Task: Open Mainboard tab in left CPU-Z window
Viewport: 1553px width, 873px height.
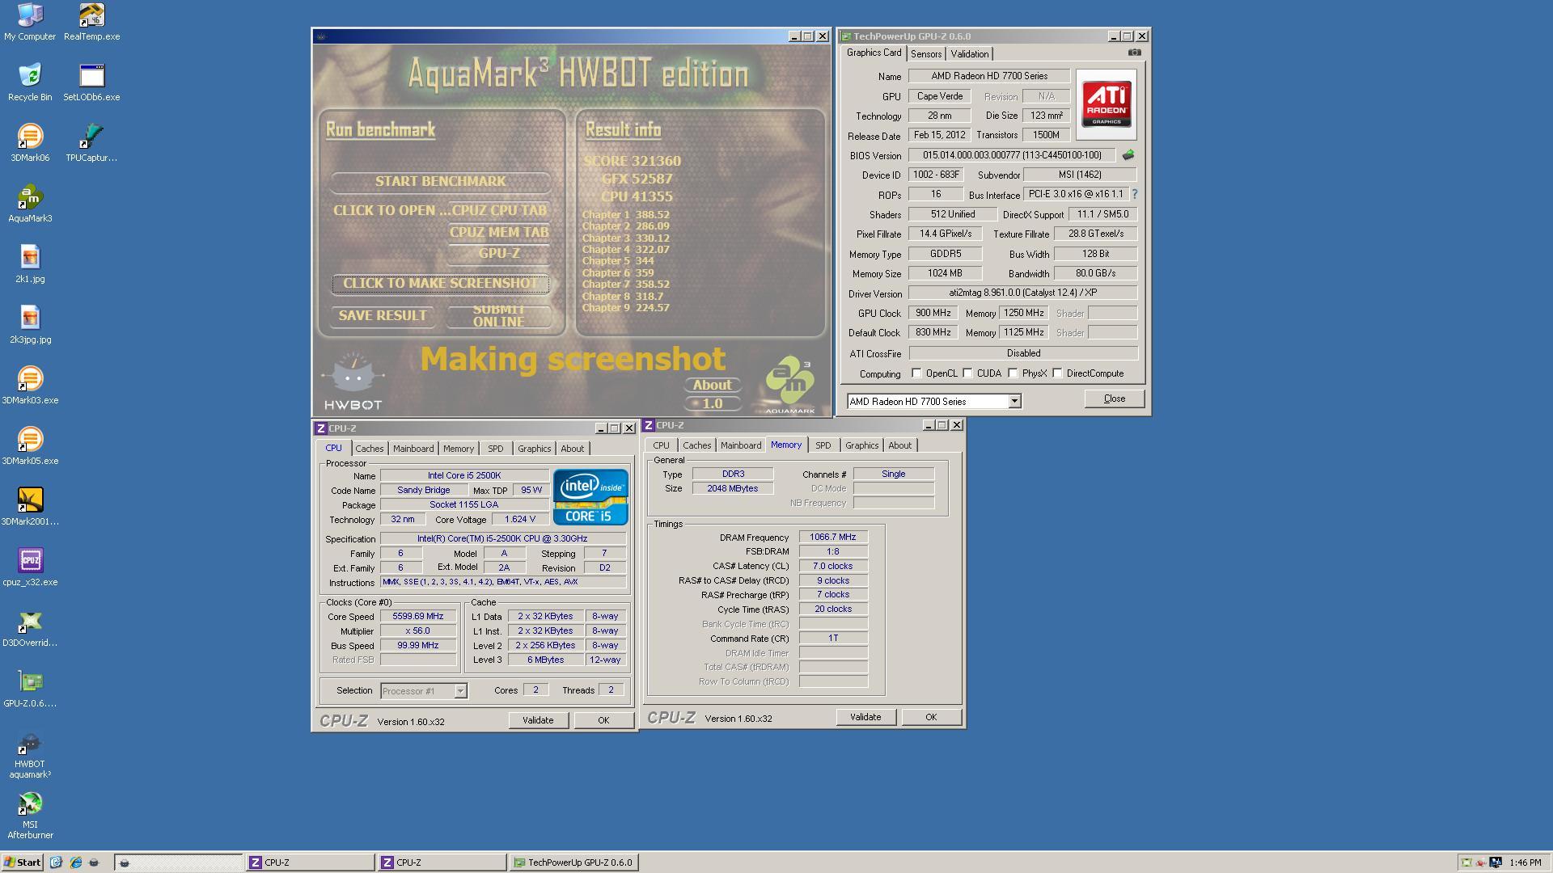Action: 413,449
